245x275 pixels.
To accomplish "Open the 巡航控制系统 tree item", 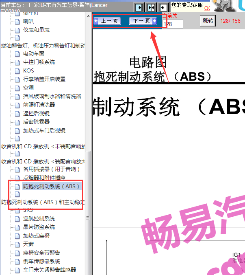I will pos(39,219).
